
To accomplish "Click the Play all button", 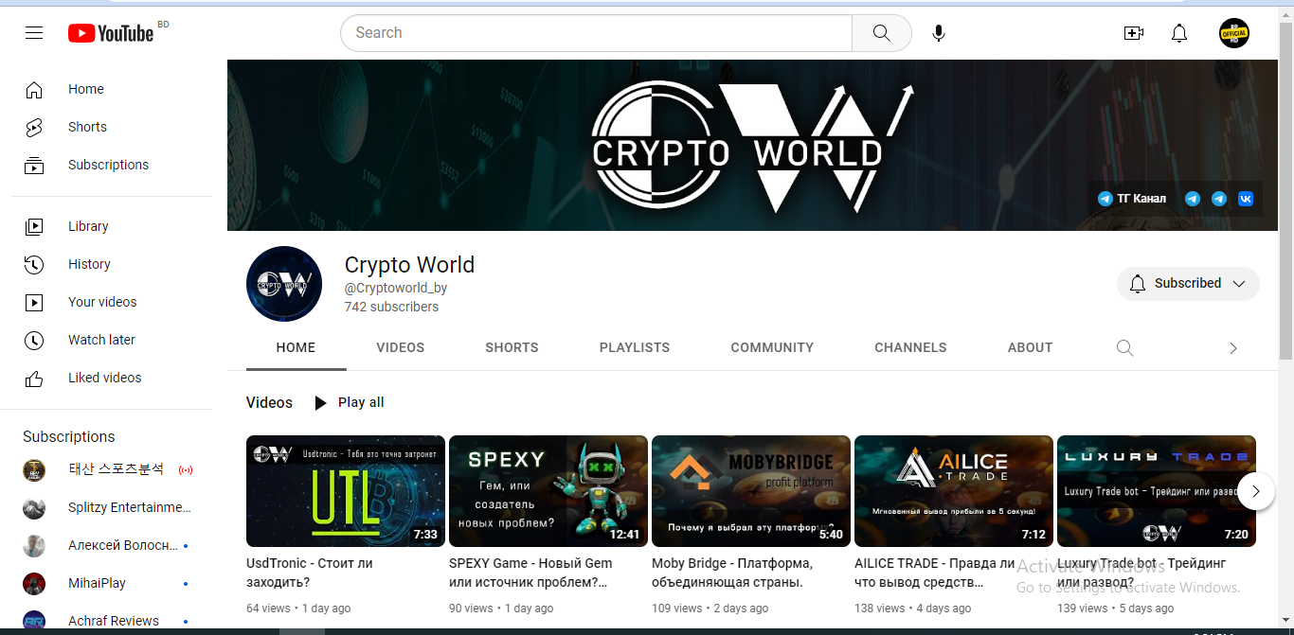I will pyautogui.click(x=349, y=402).
